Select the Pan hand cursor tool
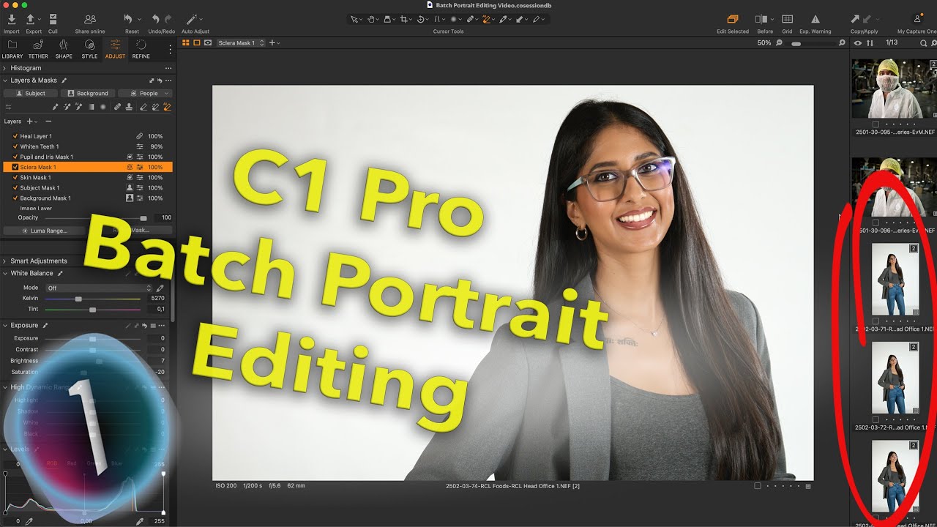 372,19
